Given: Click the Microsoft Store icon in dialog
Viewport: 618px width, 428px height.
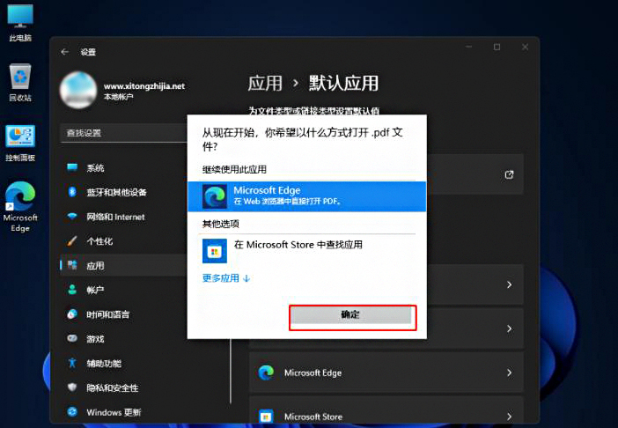Looking at the screenshot, I should [x=215, y=251].
